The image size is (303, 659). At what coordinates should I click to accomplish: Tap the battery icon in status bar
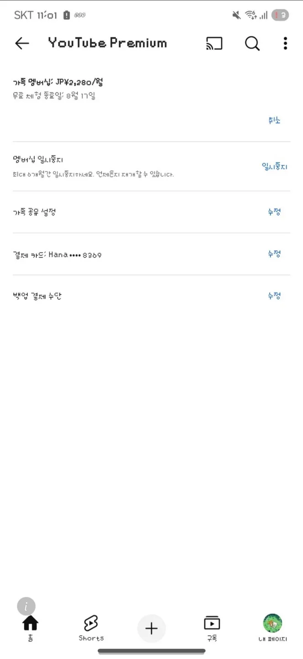67,15
